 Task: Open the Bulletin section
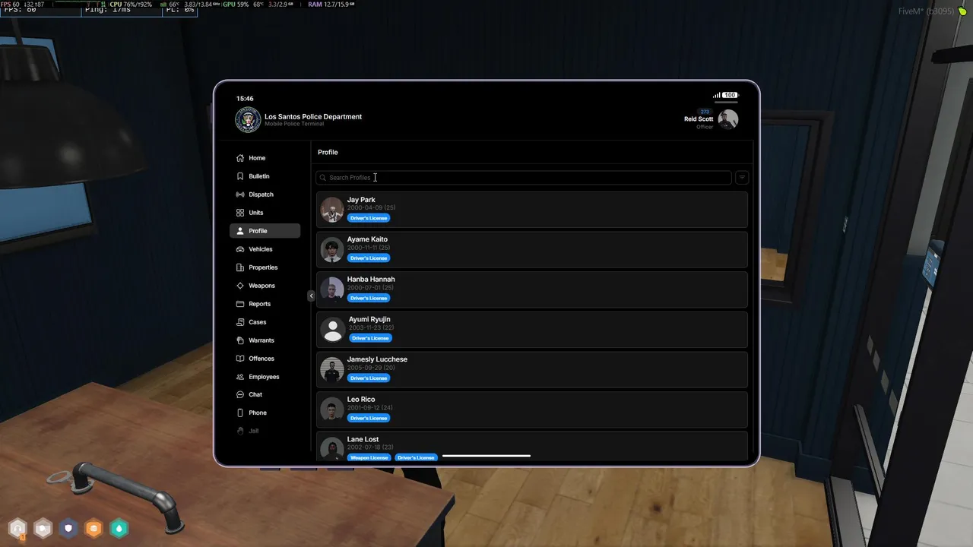tap(265, 176)
